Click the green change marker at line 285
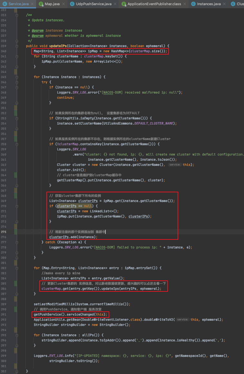The image size is (244, 374). pyautogui.click(x=15, y=283)
